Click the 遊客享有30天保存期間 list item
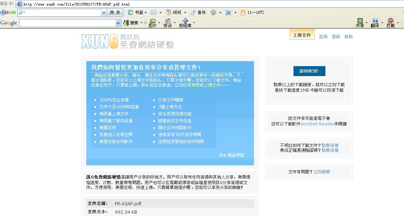Image resolution: width=404 pixels, height=216 pixels. pos(180,135)
